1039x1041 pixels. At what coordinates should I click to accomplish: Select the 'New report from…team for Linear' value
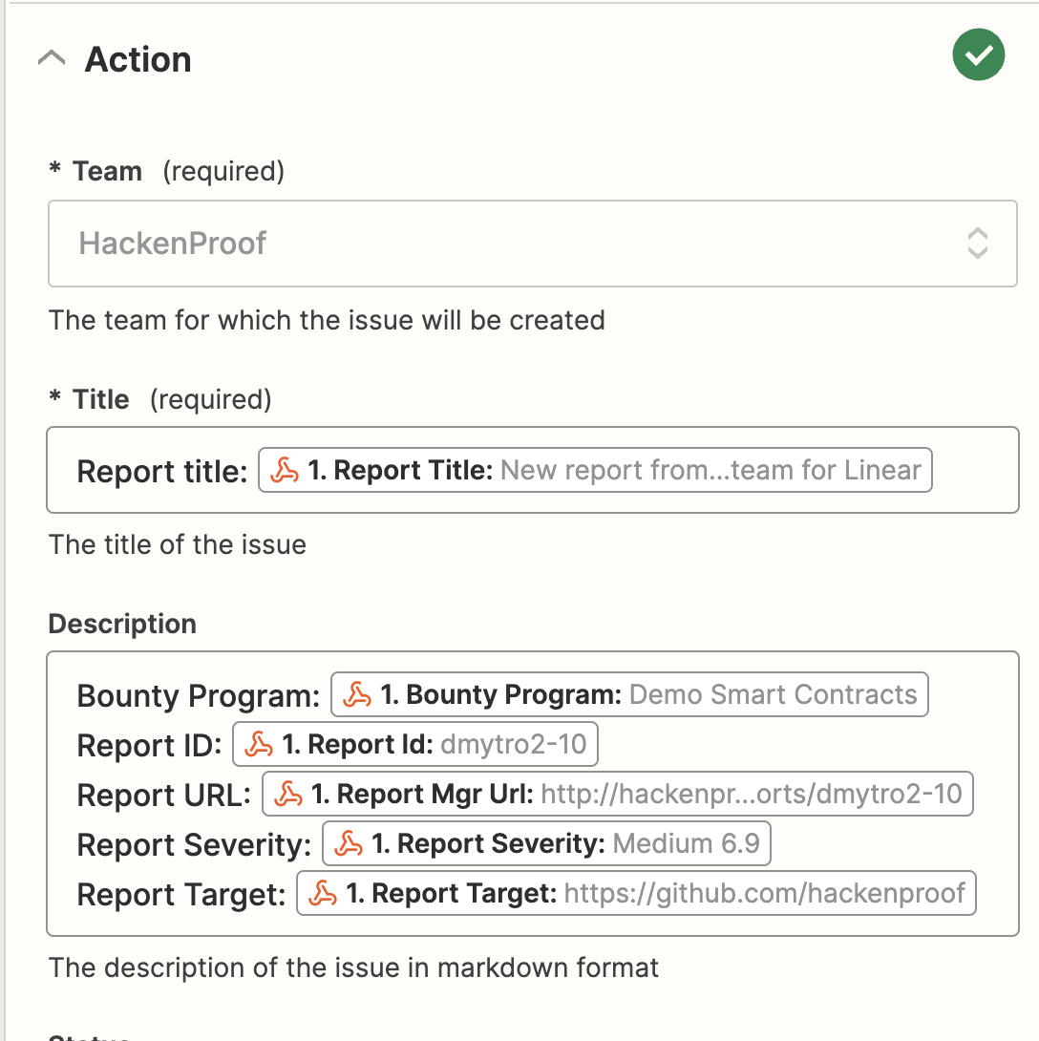710,471
